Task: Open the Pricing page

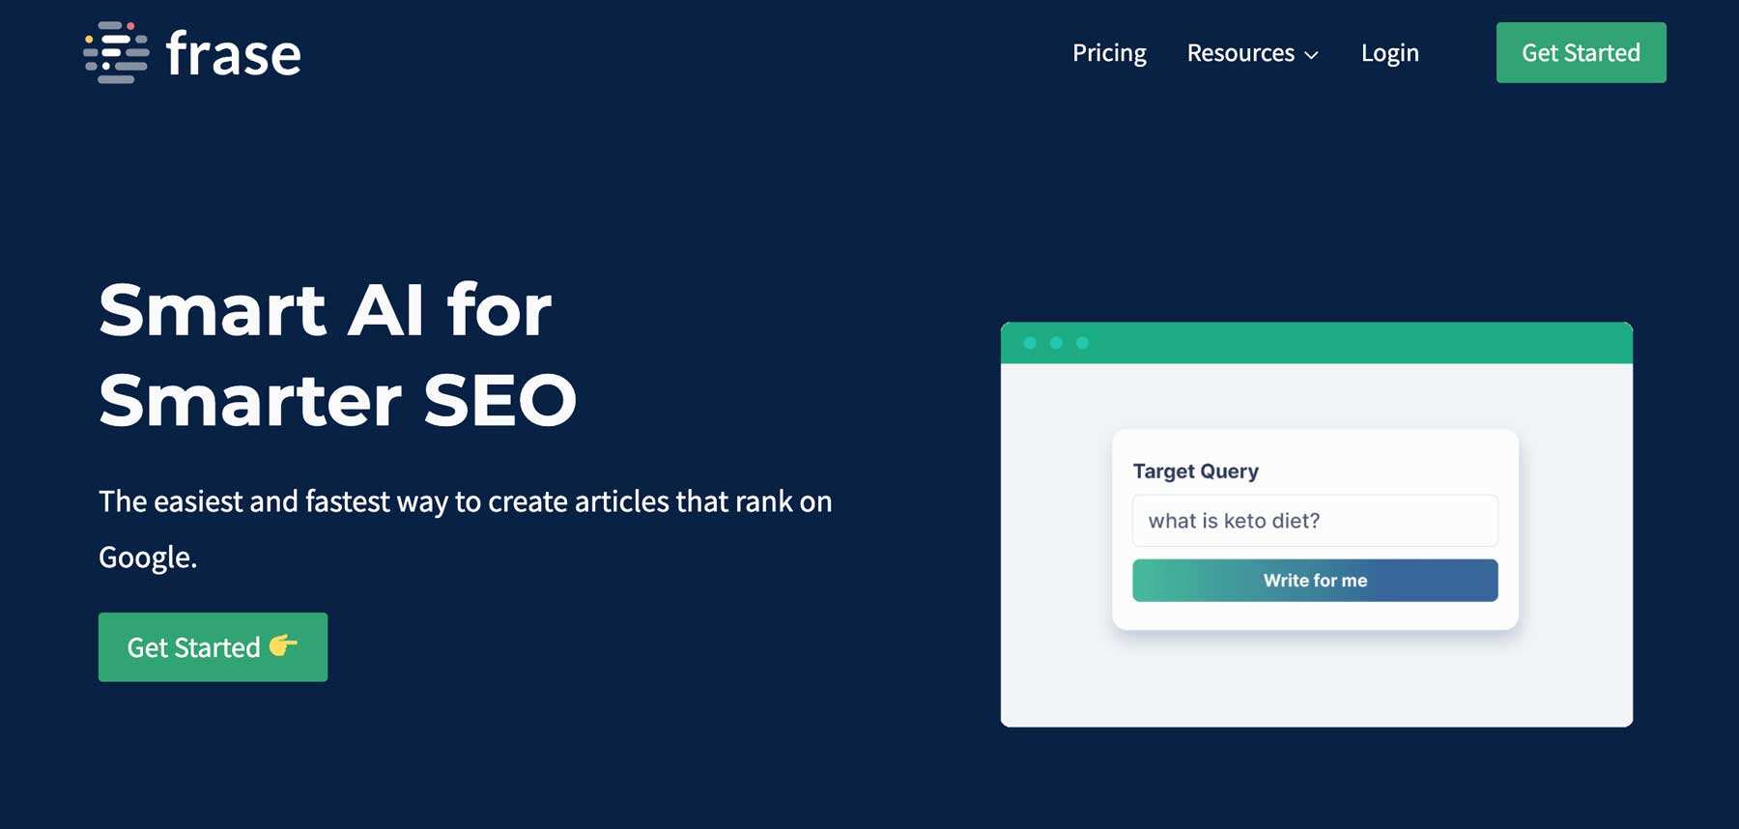Action: (x=1109, y=53)
